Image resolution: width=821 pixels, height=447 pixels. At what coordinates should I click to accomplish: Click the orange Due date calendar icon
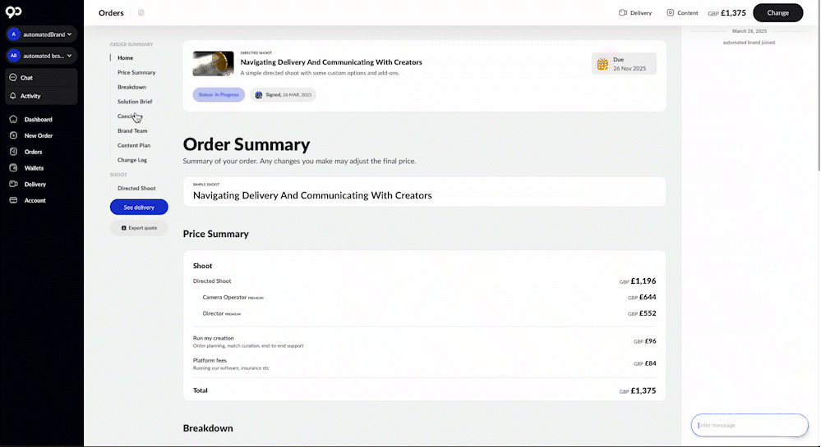click(x=602, y=64)
